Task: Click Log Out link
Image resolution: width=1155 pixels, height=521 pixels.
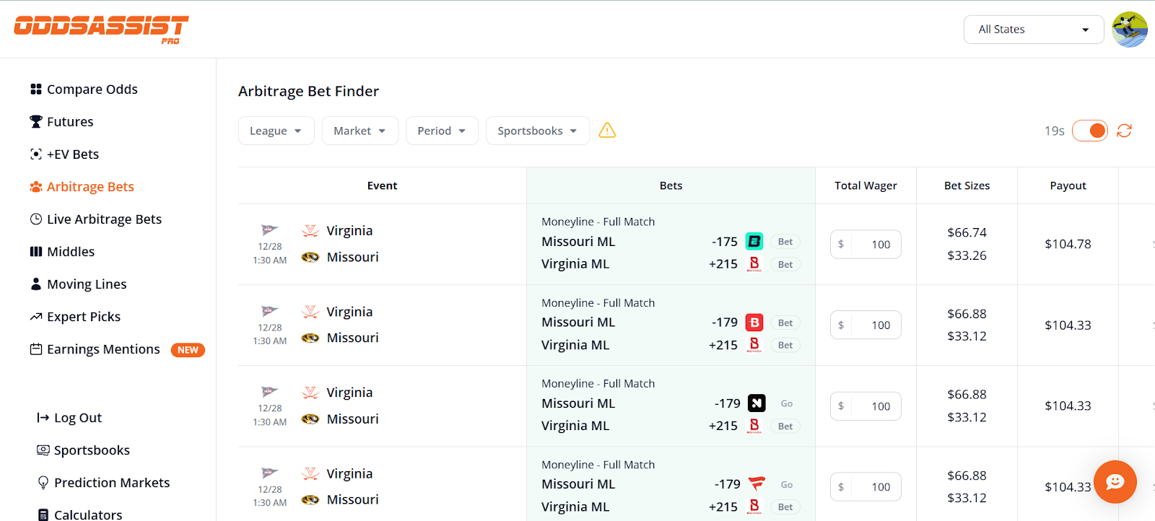Action: tap(77, 418)
